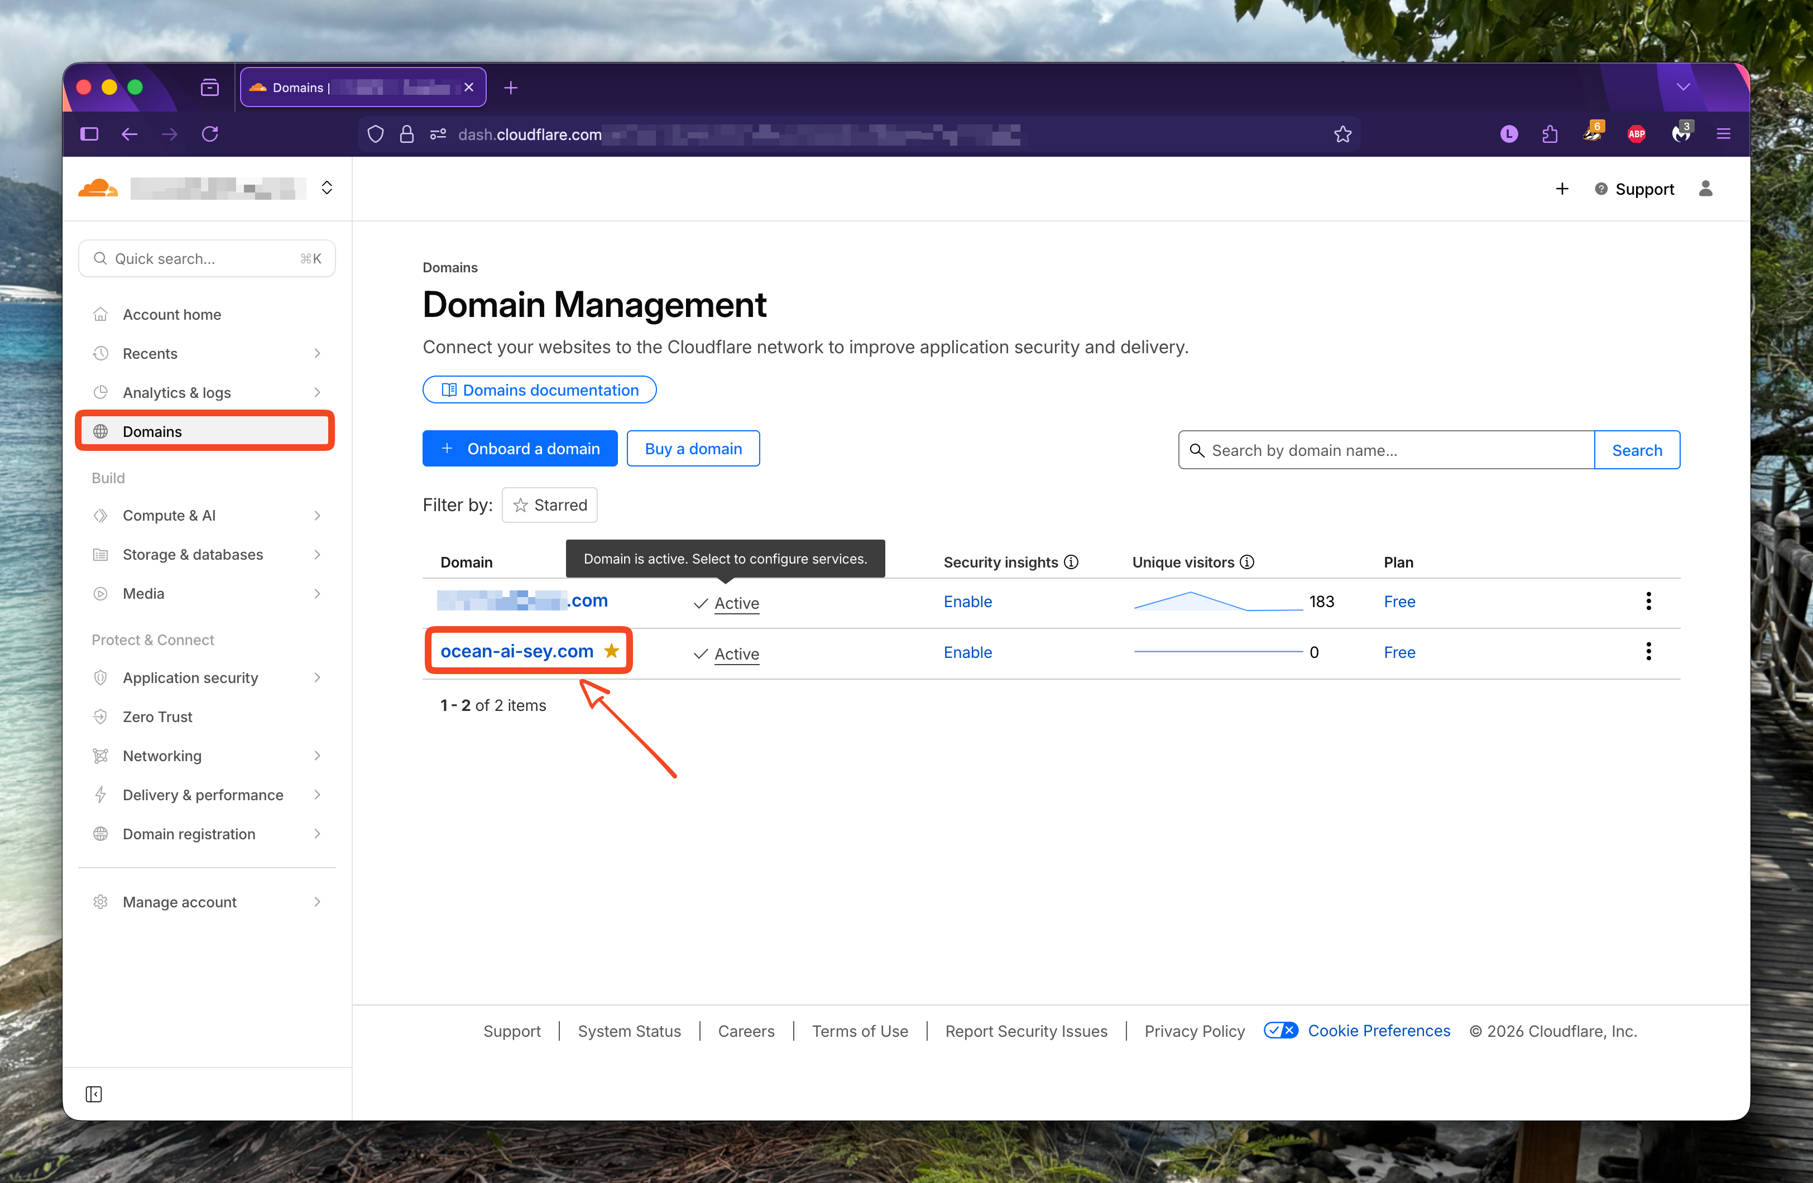
Task: Click the Compute & AI icon
Action: (x=102, y=515)
